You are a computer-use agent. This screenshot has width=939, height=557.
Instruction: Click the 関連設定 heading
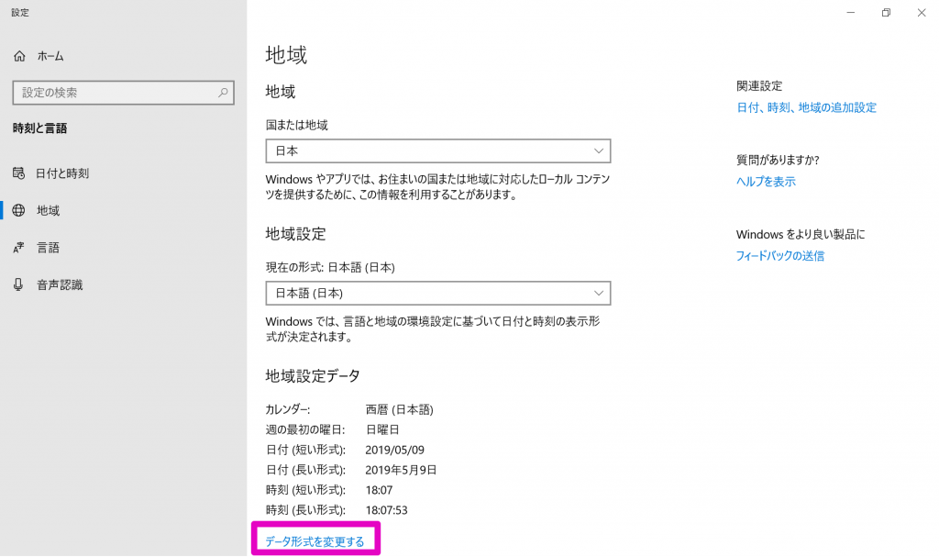tap(759, 85)
